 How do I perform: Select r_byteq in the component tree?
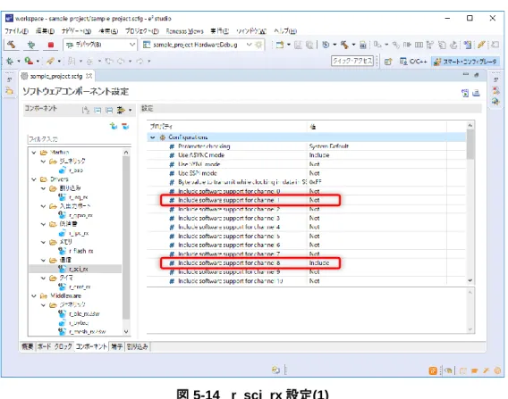79,323
